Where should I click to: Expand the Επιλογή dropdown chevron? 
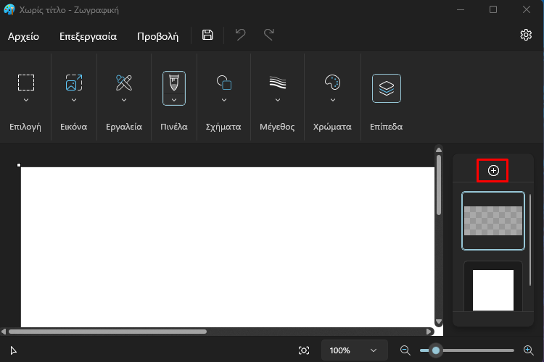point(26,100)
